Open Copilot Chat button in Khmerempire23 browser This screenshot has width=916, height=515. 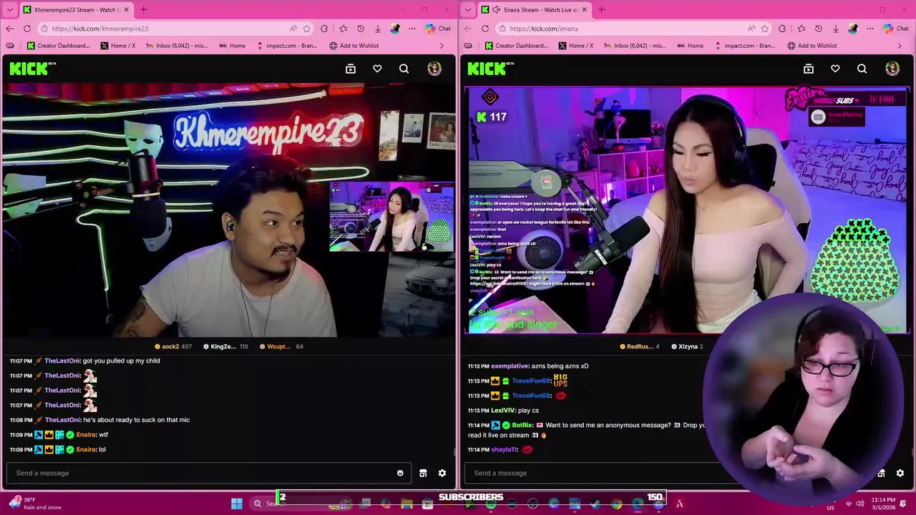click(438, 29)
